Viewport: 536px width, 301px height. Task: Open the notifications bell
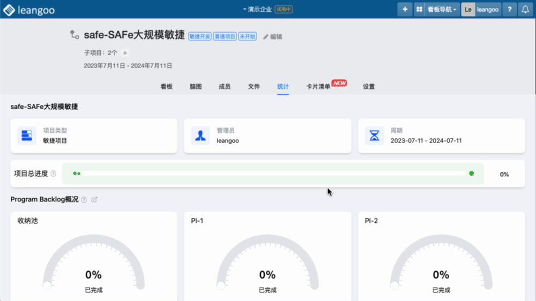525,10
